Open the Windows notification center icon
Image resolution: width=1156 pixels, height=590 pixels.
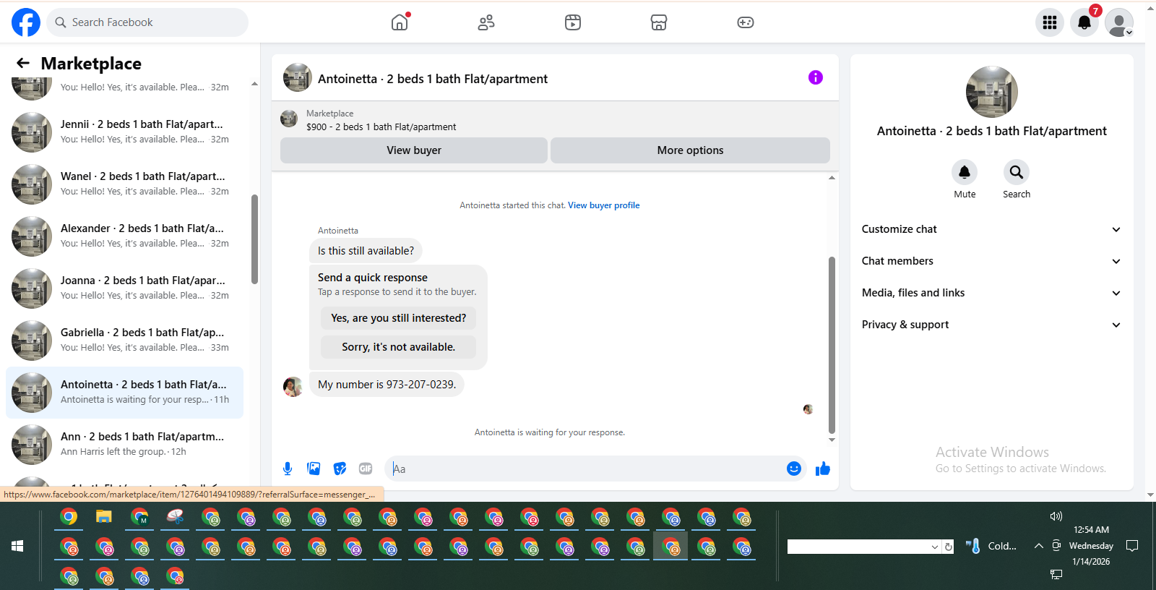click(x=1132, y=546)
